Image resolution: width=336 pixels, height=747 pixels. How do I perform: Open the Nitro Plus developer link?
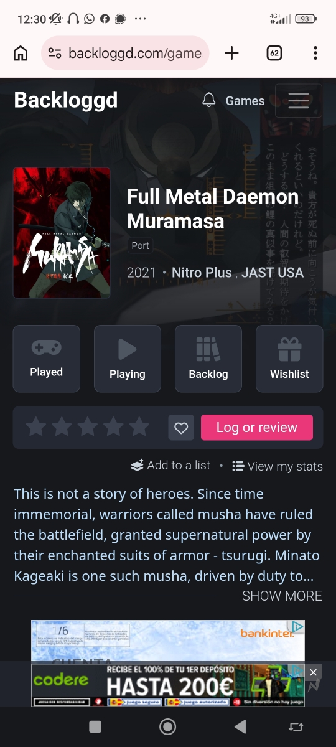202,273
